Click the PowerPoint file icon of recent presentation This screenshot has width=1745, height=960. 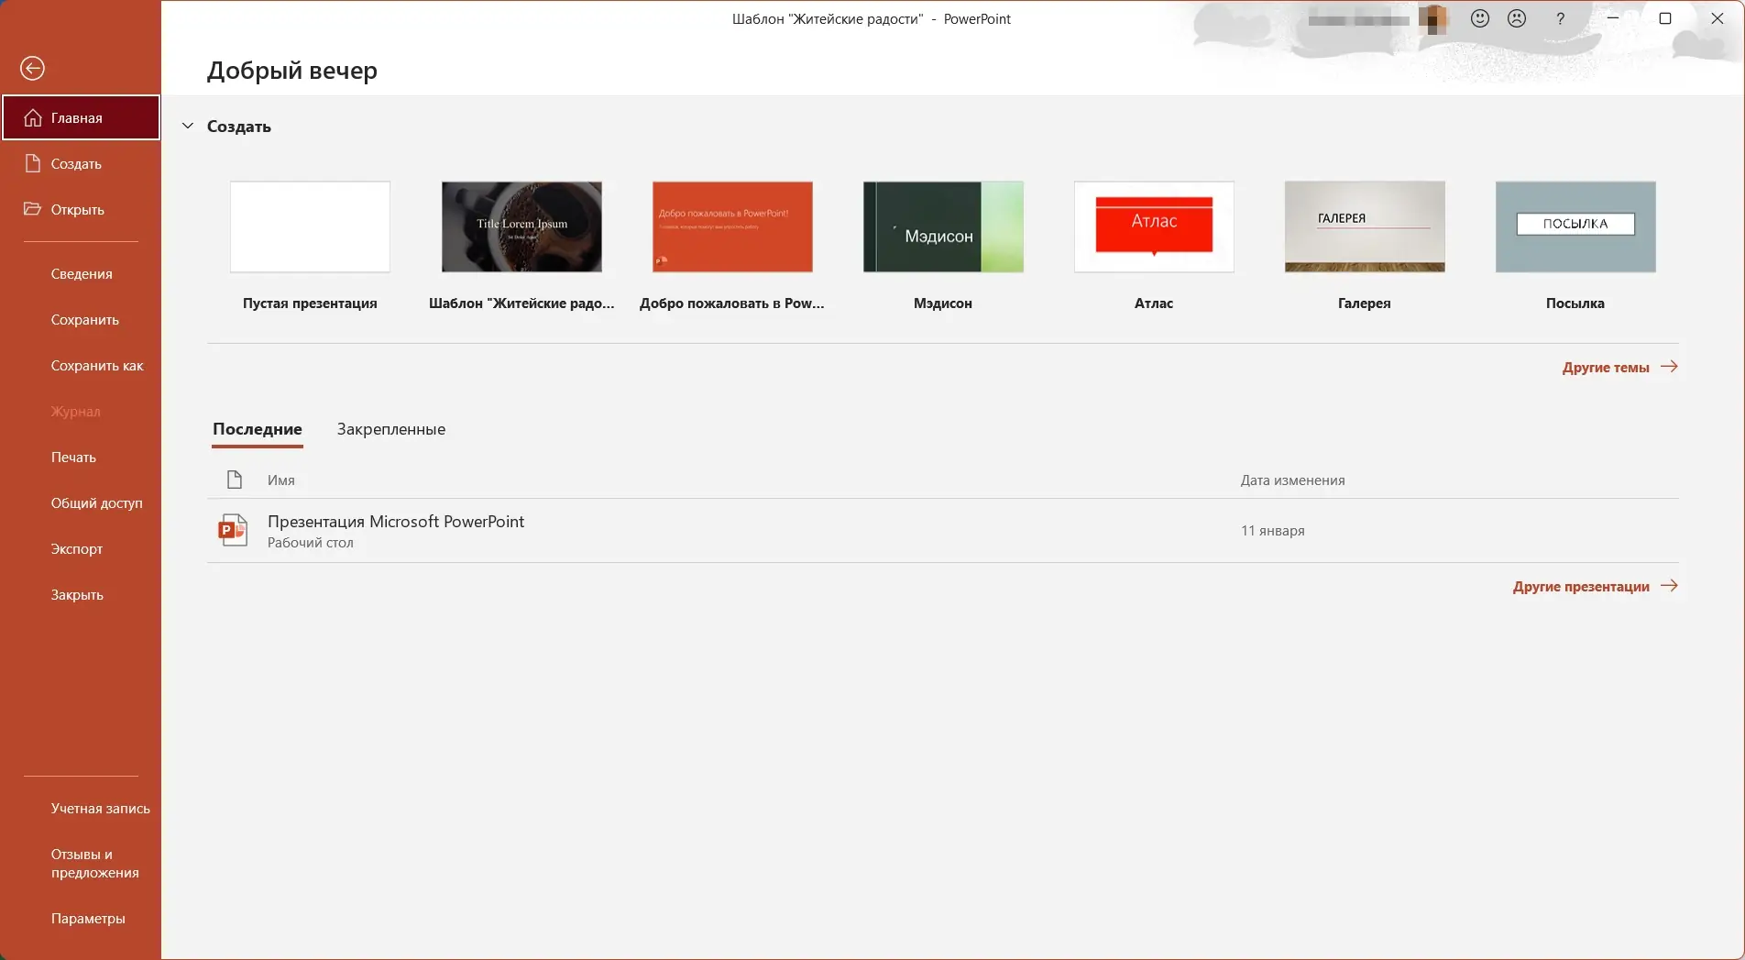coord(233,530)
